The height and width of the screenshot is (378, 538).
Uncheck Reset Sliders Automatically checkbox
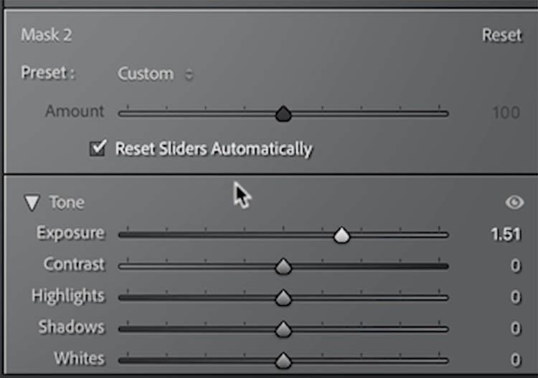pos(98,148)
